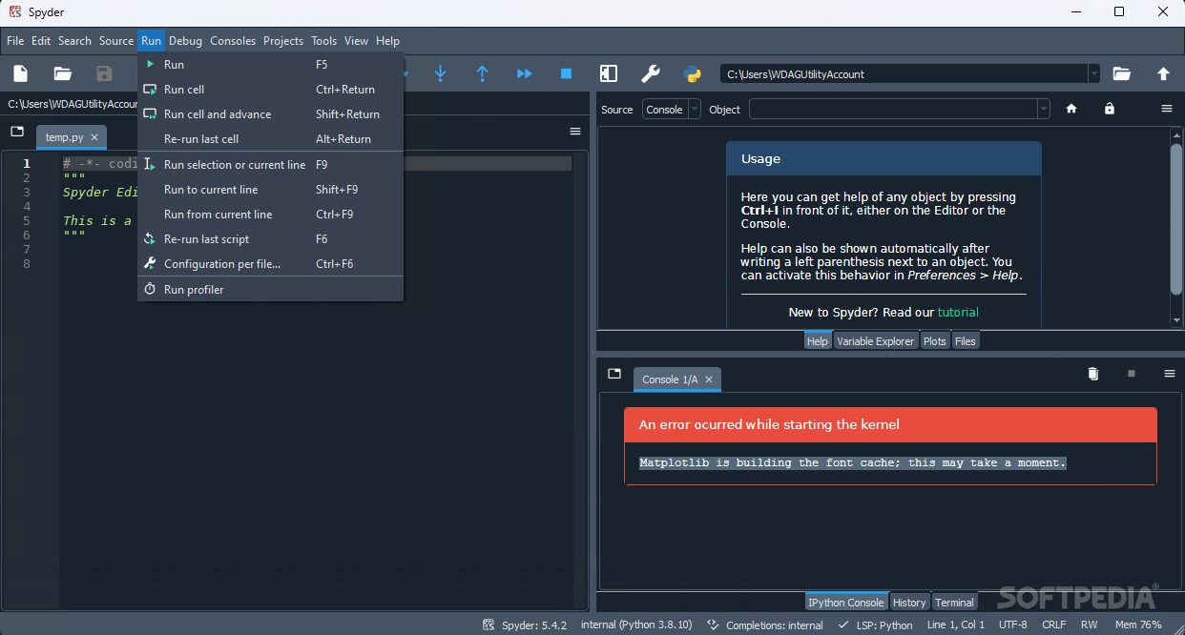Viewport: 1185px width, 635px height.
Task: Choose Run (F5) from the Run menu
Action: pos(271,64)
